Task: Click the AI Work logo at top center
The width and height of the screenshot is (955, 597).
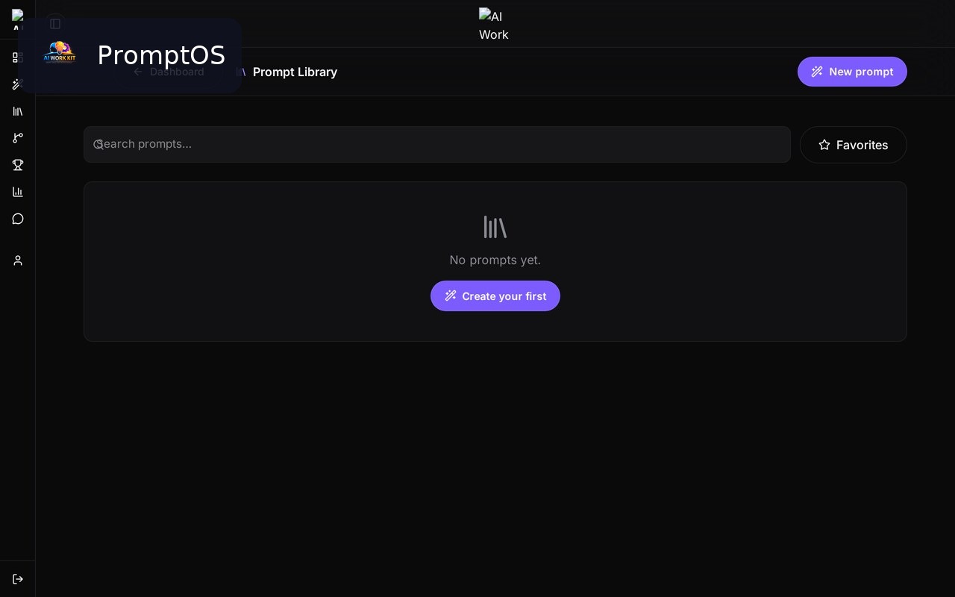Action: 494,25
